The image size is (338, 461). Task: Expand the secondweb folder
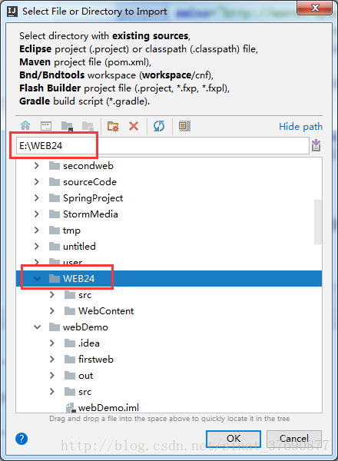(x=37, y=166)
